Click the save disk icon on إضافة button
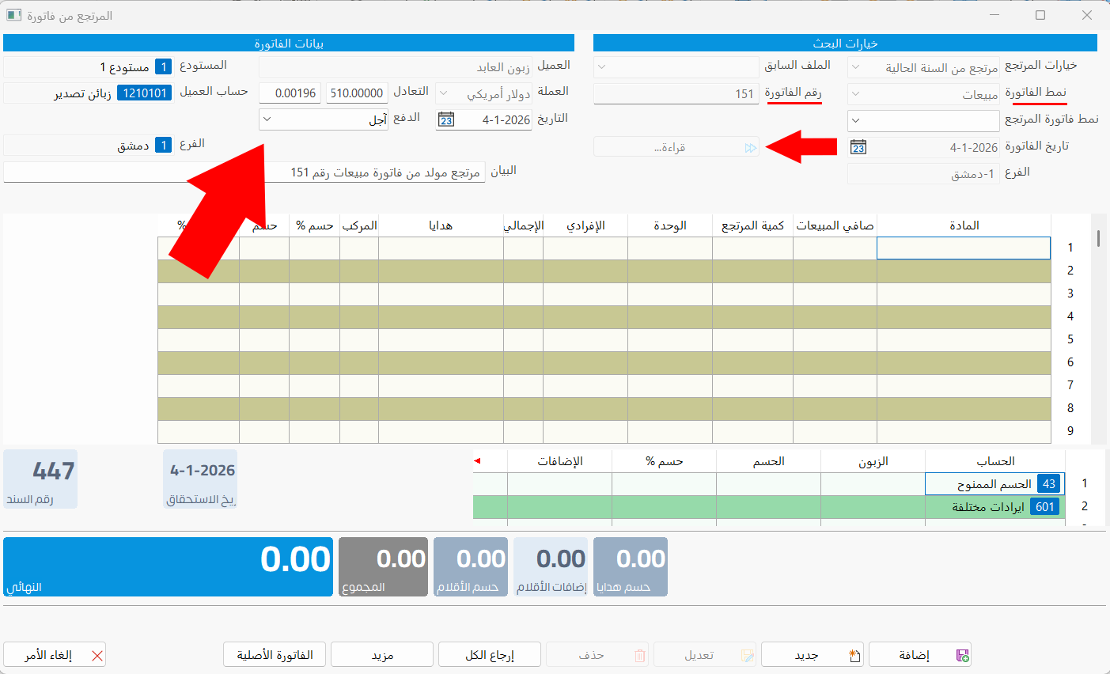 962,654
